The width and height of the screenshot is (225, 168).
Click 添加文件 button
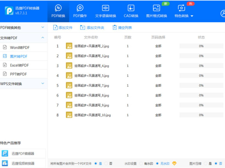pyautogui.click(x=63, y=27)
